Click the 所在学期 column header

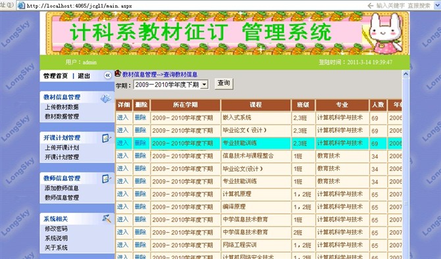(x=186, y=105)
